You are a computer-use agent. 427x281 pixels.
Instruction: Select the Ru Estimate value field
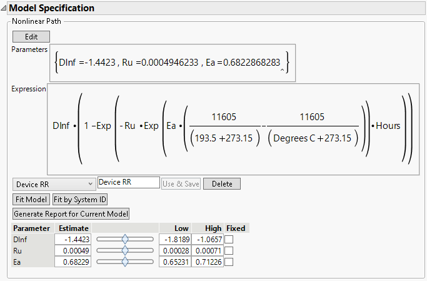pos(73,250)
